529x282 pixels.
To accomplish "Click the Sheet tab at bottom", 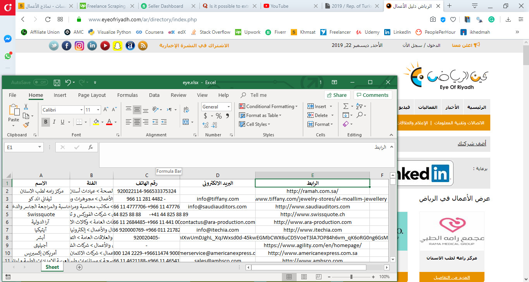I will tap(52, 267).
